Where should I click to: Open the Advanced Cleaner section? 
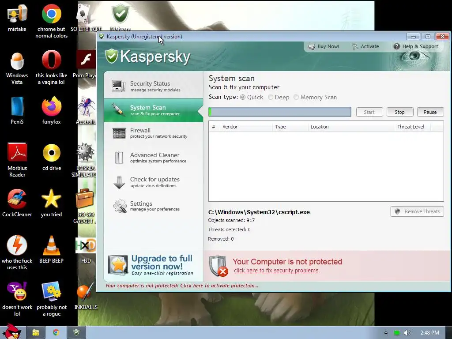pyautogui.click(x=153, y=158)
